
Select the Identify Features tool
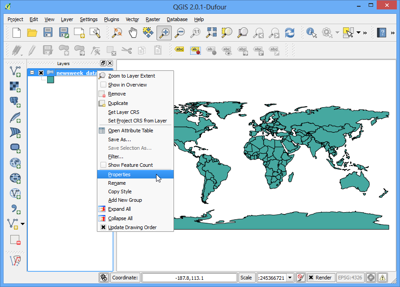(312, 32)
